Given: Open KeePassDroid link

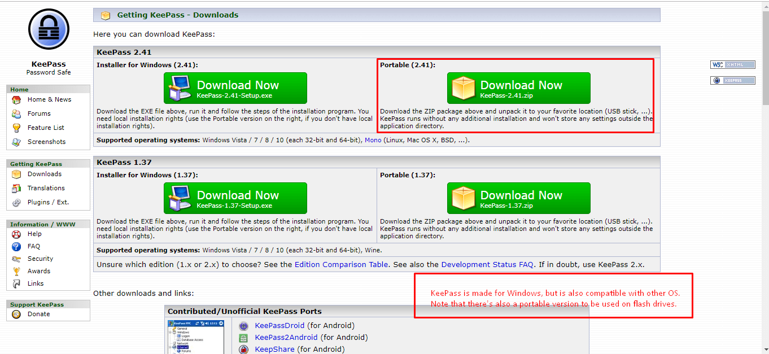Looking at the screenshot, I should [x=279, y=326].
